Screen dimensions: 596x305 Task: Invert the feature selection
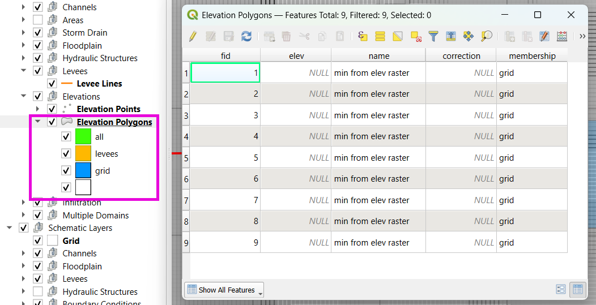(398, 36)
